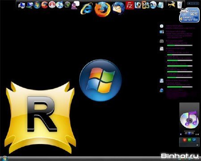The height and width of the screenshot is (161, 201).
Task: Click the green button in shutdown widget
Action: [x=189, y=140]
